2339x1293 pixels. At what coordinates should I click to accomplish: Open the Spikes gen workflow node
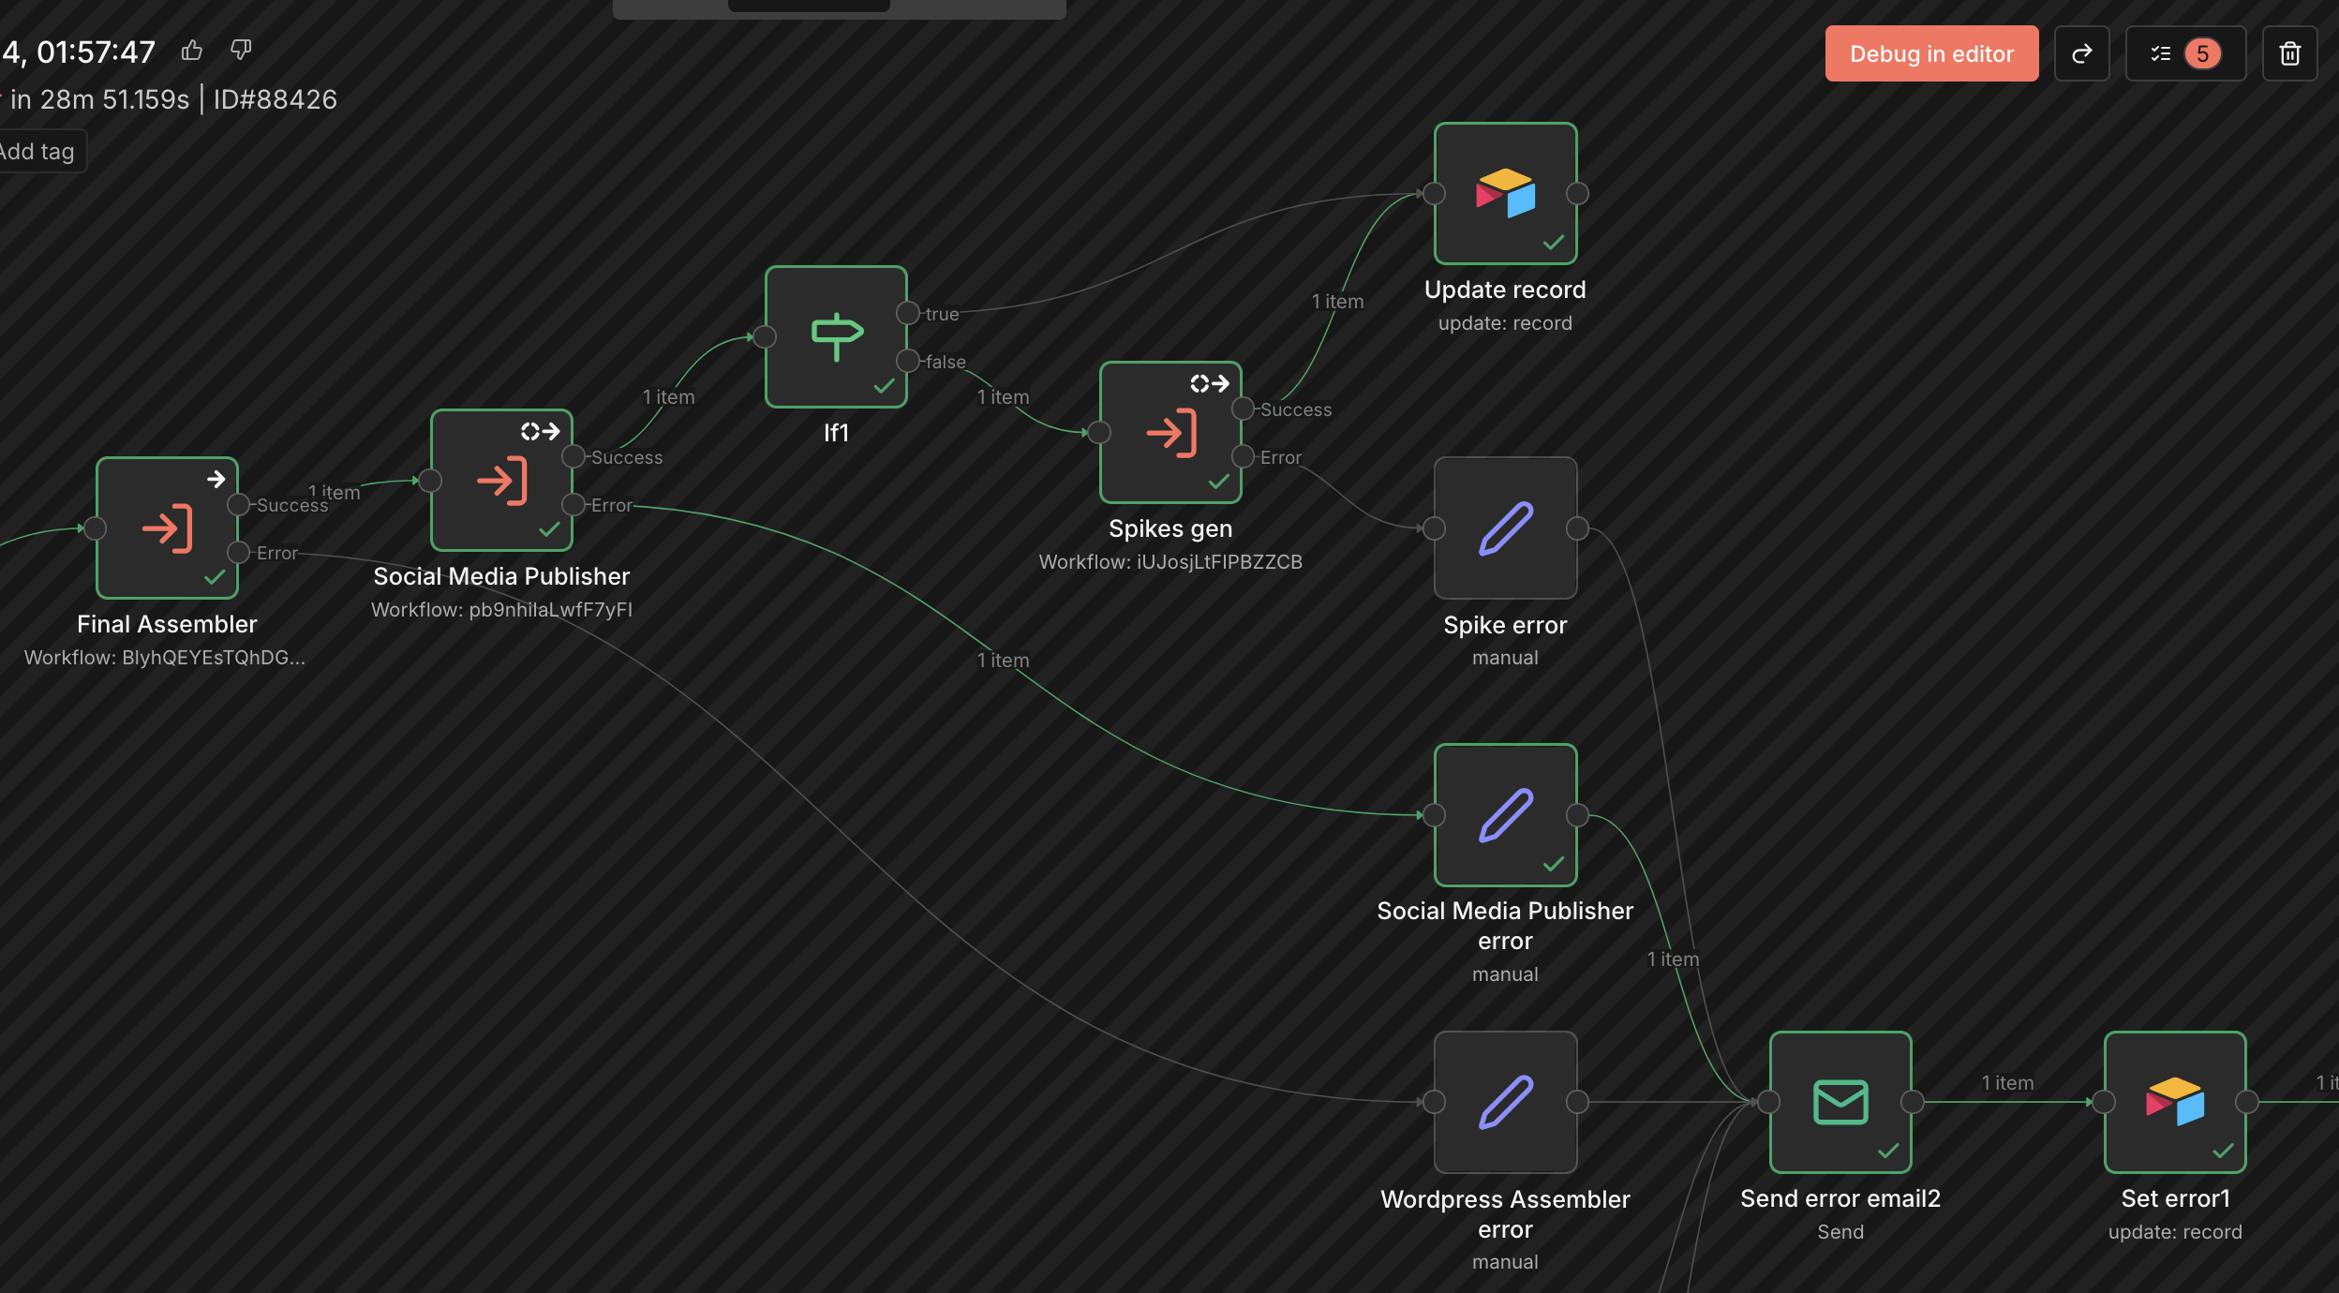click(x=1170, y=433)
